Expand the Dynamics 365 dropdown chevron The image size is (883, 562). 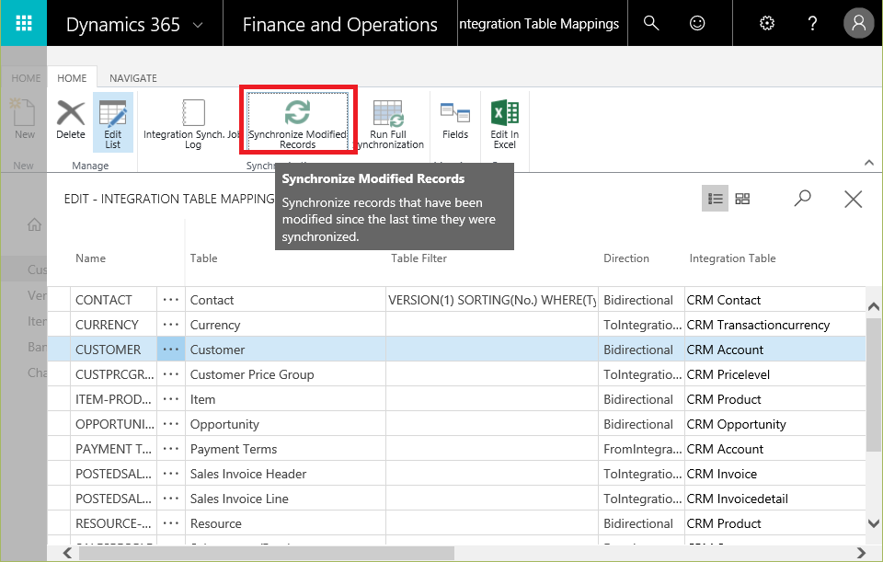pos(198,25)
